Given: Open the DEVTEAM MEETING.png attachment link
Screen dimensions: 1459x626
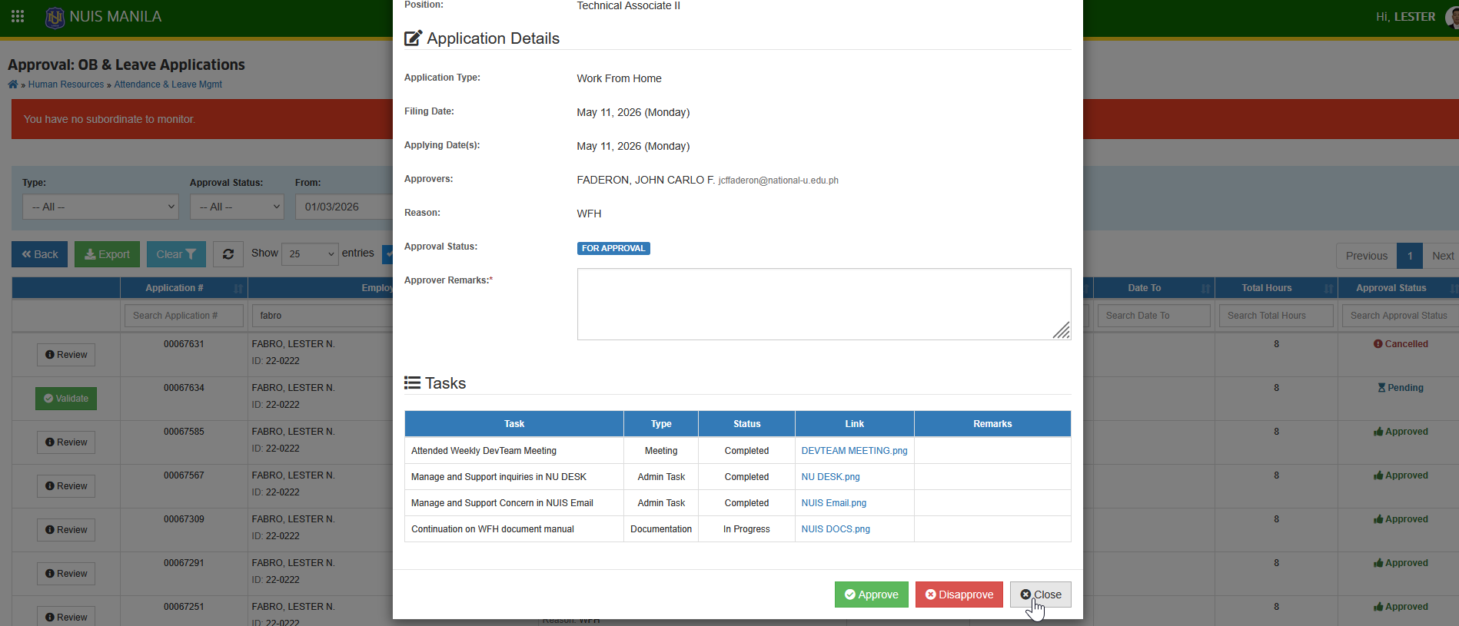Looking at the screenshot, I should (854, 451).
